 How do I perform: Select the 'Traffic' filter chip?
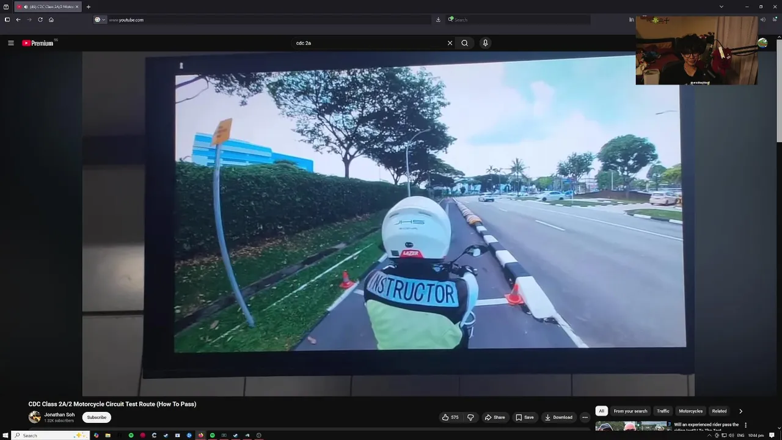tap(663, 411)
